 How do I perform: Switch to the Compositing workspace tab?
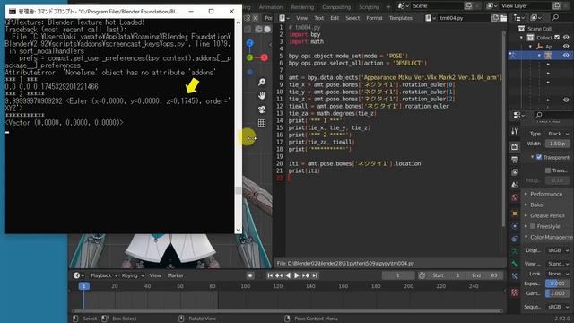tap(336, 7)
